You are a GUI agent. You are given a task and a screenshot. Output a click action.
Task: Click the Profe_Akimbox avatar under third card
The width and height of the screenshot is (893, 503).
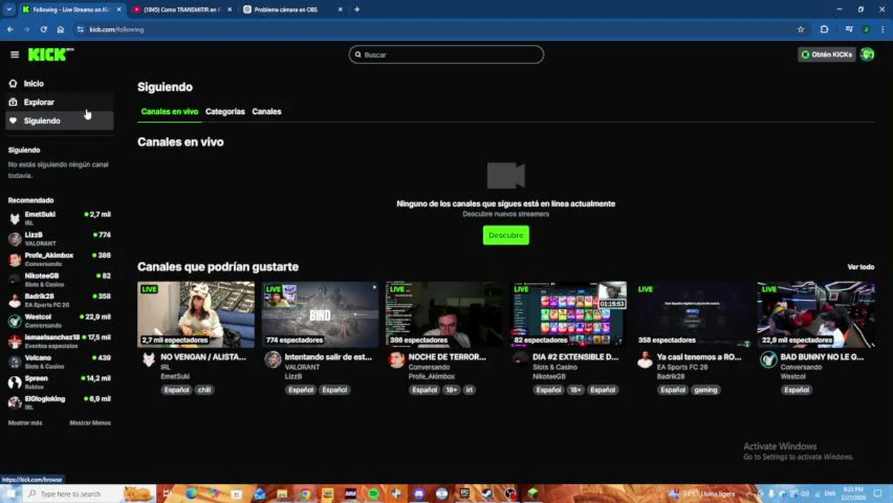(397, 360)
